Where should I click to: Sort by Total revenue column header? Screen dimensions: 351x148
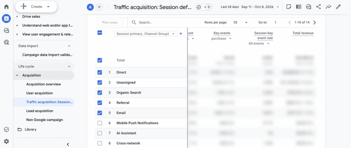click(303, 33)
